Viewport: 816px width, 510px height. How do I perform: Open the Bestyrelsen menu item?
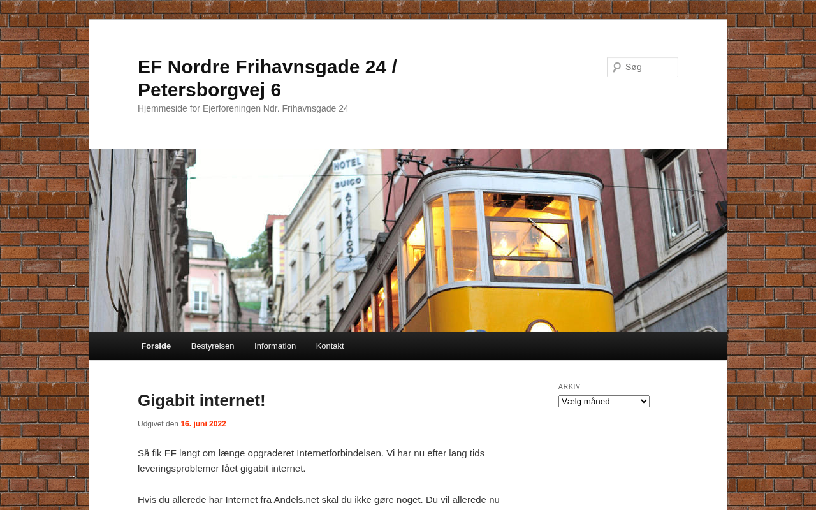[212, 346]
